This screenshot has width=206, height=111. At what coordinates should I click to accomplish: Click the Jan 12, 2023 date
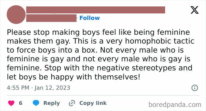(52, 88)
